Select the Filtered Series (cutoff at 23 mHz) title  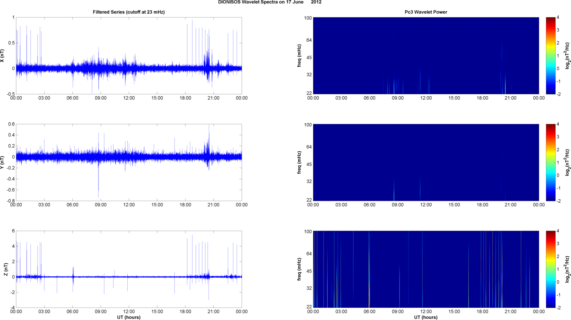coord(129,12)
